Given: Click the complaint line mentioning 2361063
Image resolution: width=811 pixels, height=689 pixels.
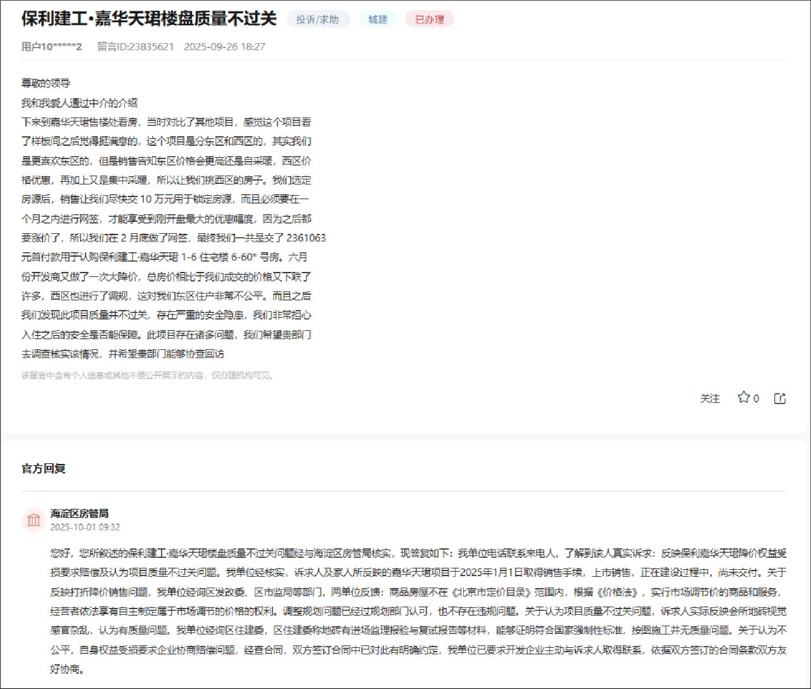Looking at the screenshot, I should point(174,238).
